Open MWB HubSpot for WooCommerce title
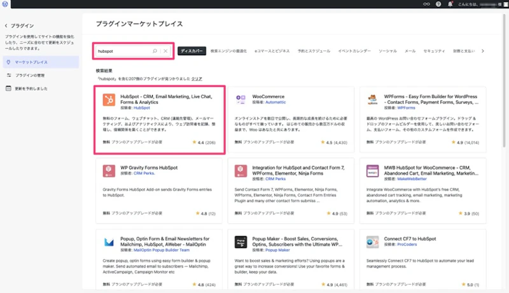 (431, 170)
